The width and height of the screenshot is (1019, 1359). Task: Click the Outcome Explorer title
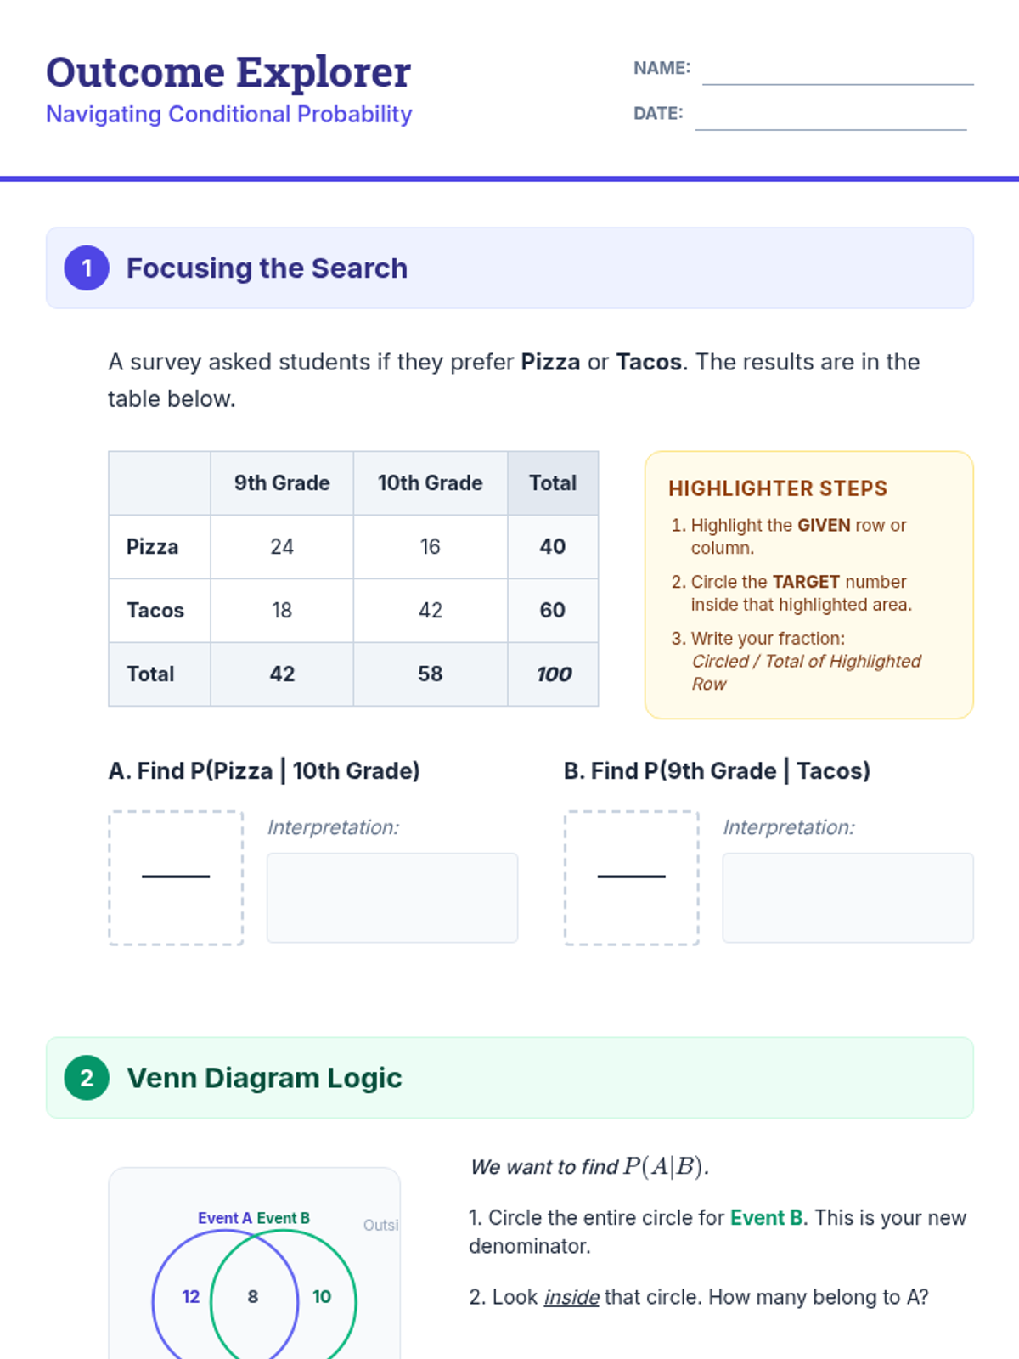228,72
